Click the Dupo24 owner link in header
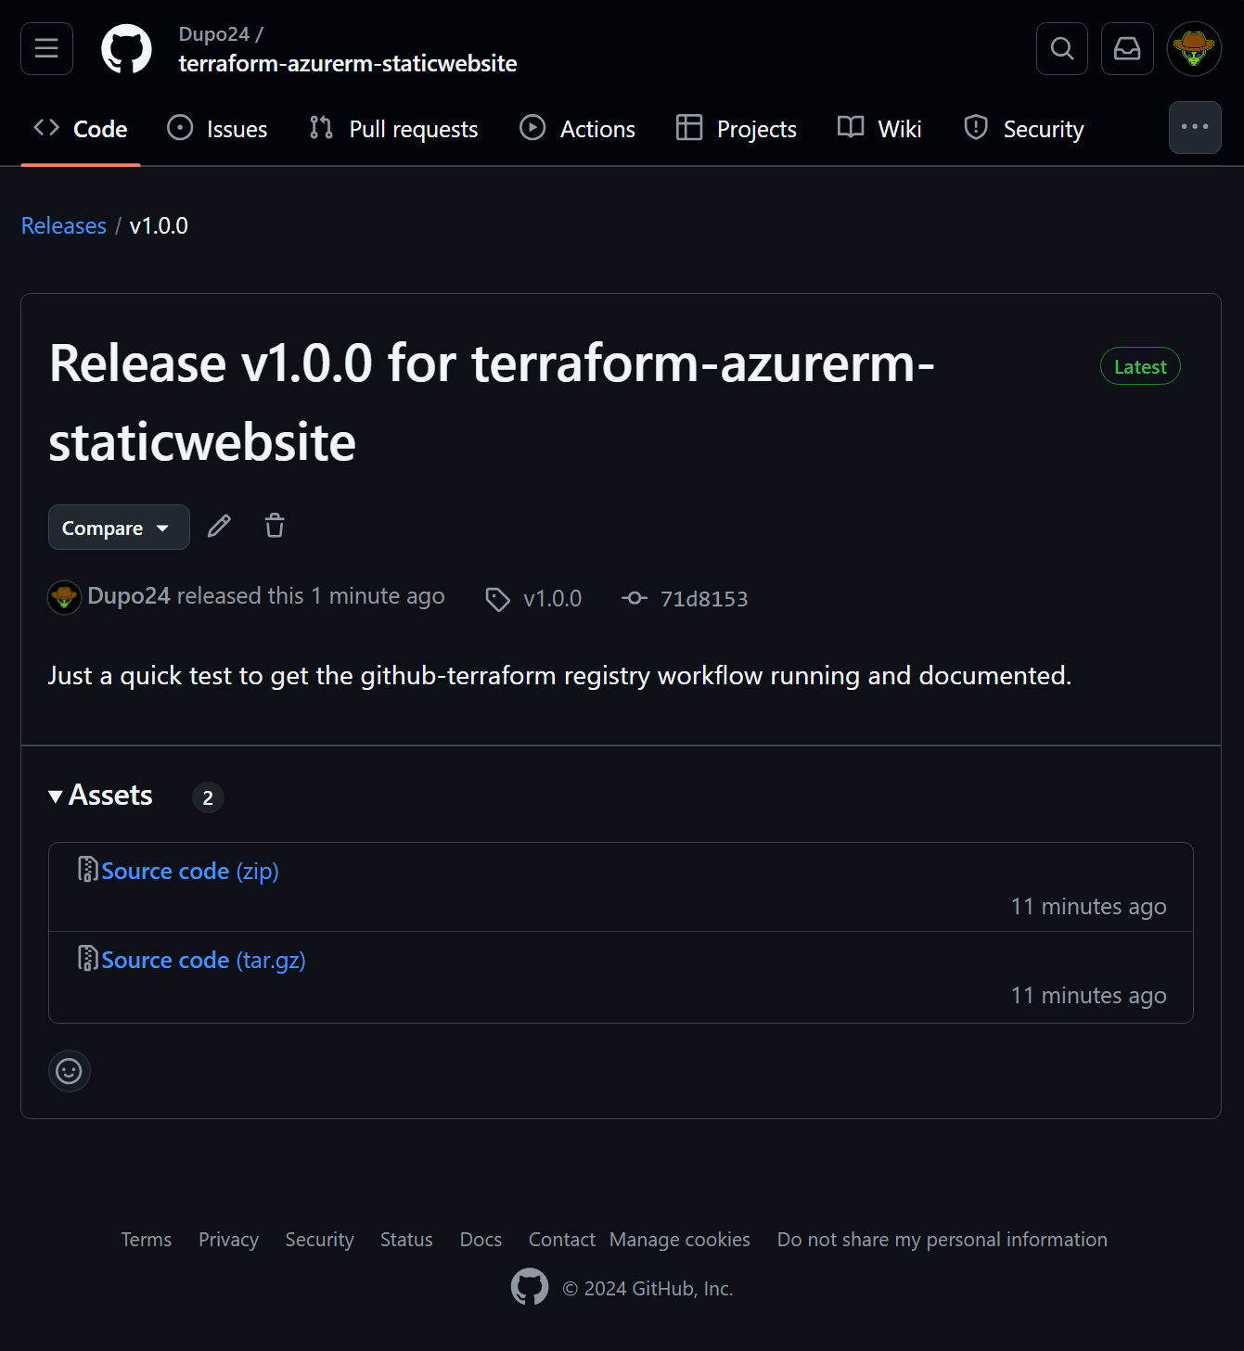This screenshot has height=1351, width=1244. pos(214,34)
